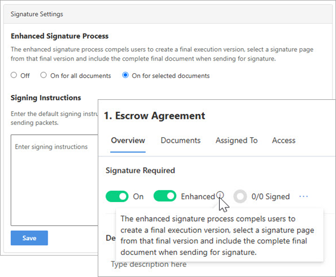Switch to the Documents tab
Image resolution: width=336 pixels, height=277 pixels.
click(x=181, y=140)
